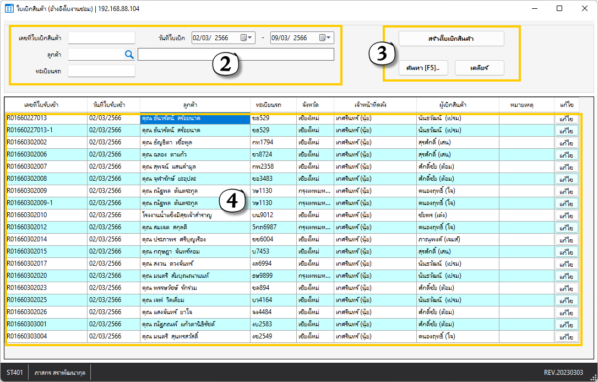Open the calendar icon for start date 02/03/2566
This screenshot has width=598, height=382.
pyautogui.click(x=244, y=38)
